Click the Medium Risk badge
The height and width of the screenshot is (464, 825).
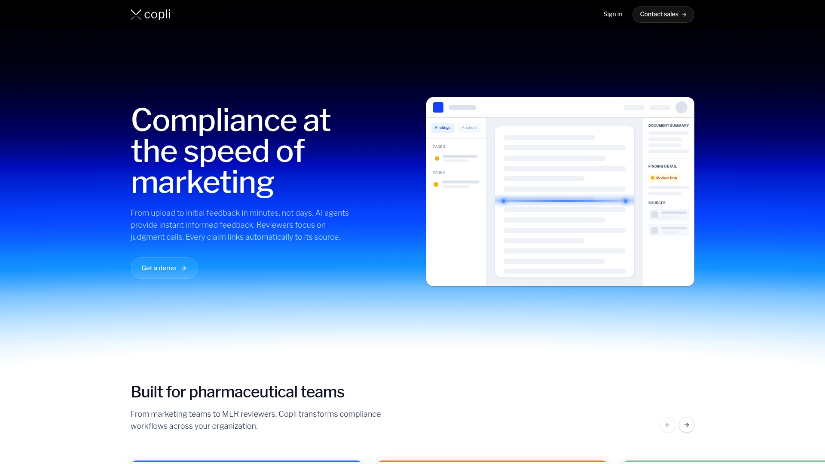(664, 178)
